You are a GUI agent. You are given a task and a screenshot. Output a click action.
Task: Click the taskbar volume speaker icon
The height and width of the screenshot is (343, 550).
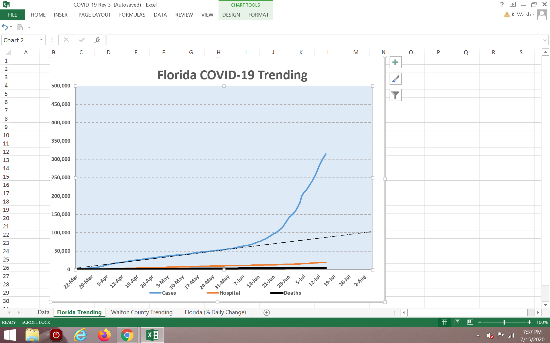click(x=490, y=335)
